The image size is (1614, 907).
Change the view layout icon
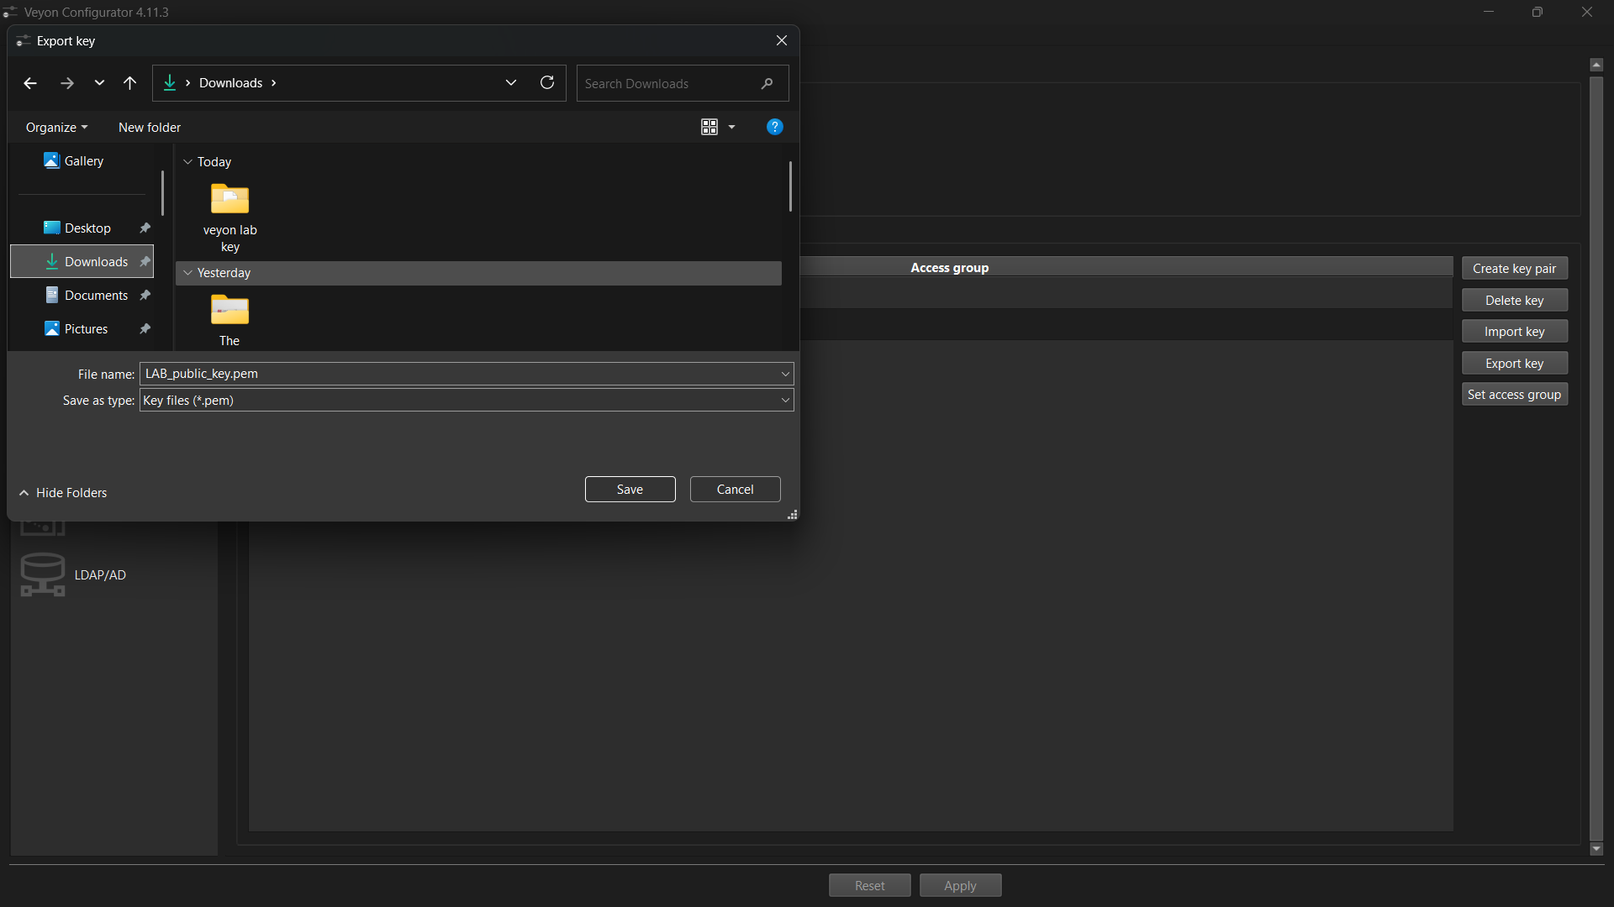709,127
